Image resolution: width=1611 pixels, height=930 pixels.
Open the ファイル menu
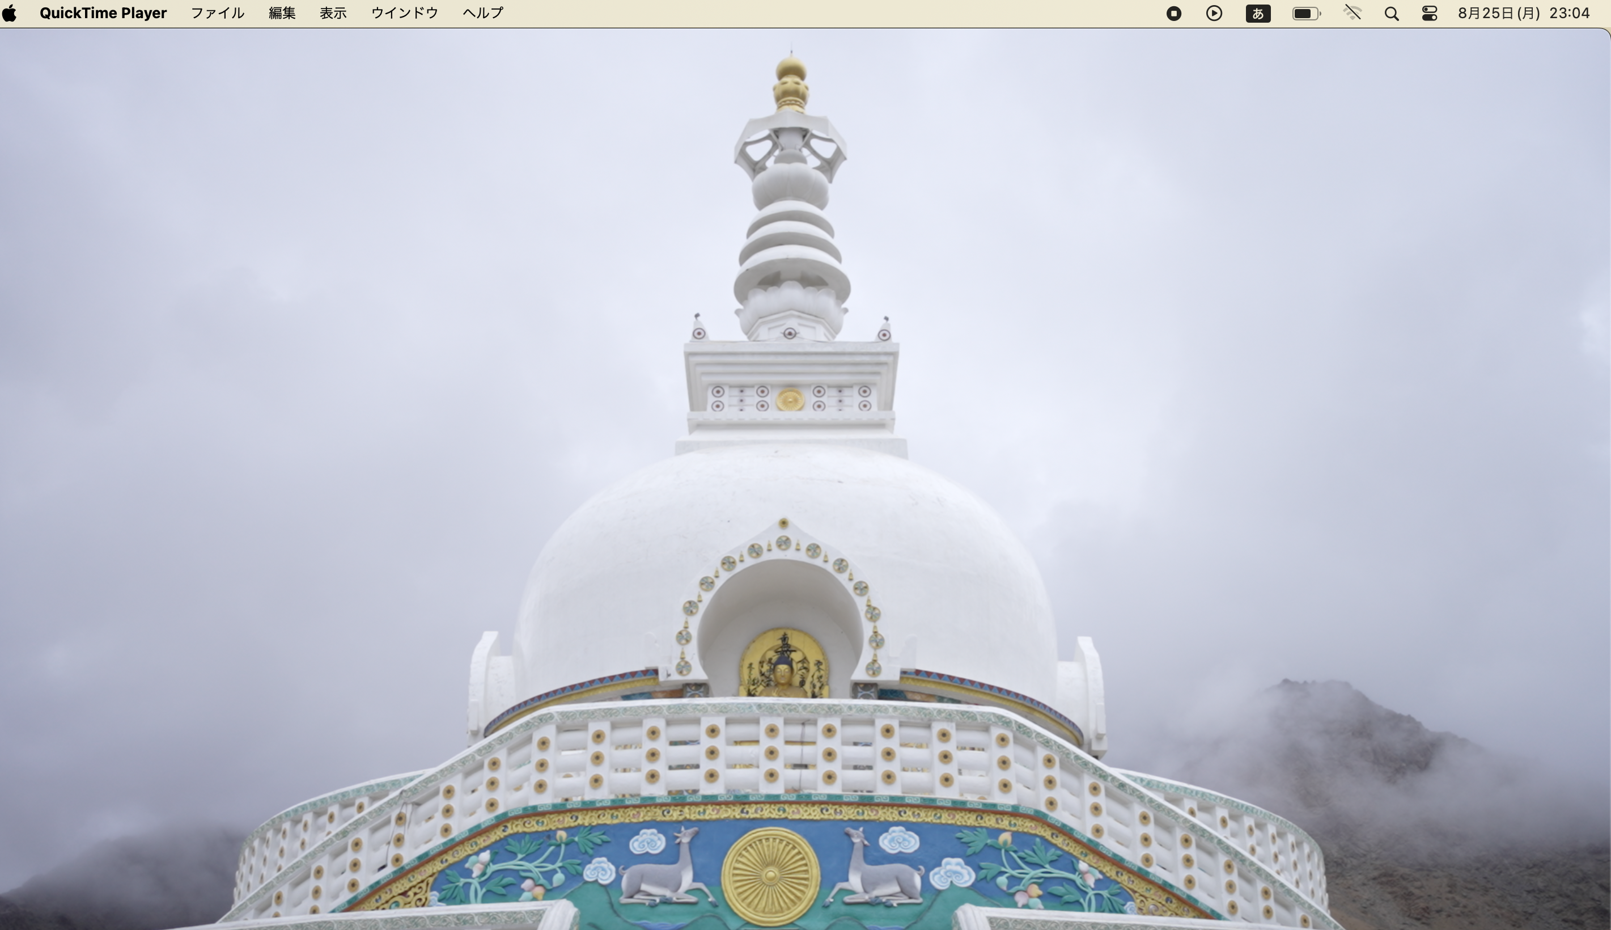(x=218, y=14)
